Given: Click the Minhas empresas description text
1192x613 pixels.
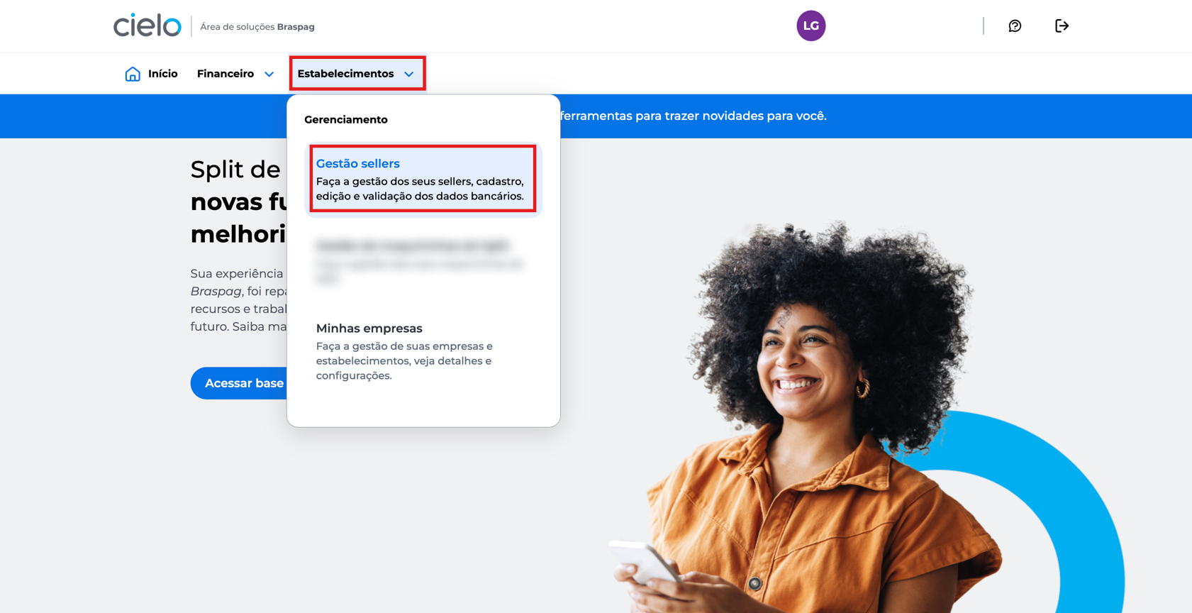Looking at the screenshot, I should tap(404, 361).
